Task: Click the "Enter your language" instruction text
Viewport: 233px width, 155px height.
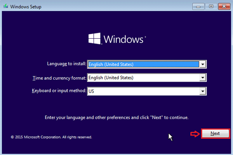Action: pos(116,117)
